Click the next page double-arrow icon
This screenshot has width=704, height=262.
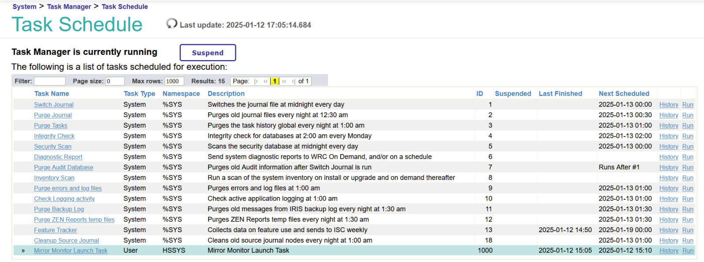coord(284,81)
